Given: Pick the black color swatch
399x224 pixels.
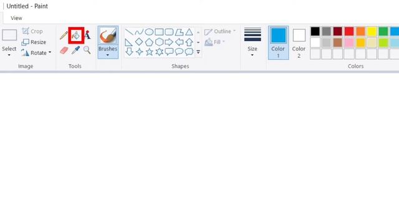Looking at the screenshot, I should click(x=315, y=32).
